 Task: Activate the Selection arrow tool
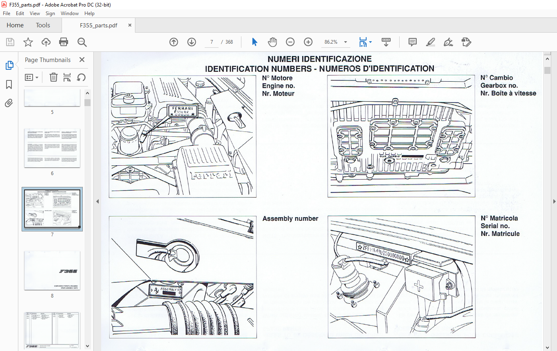(x=254, y=42)
